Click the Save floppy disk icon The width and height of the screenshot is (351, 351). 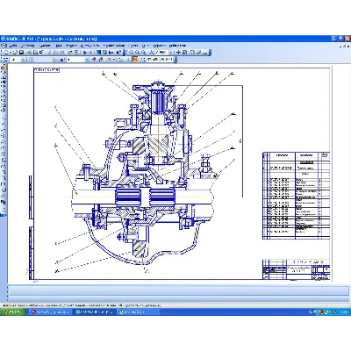(x=21, y=53)
